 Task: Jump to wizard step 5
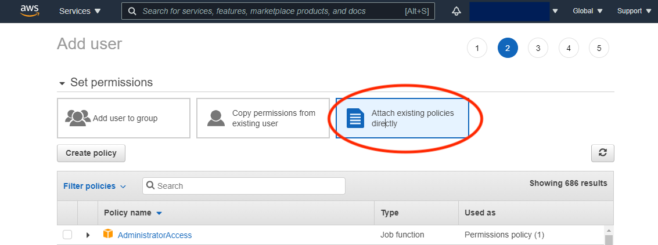(599, 48)
